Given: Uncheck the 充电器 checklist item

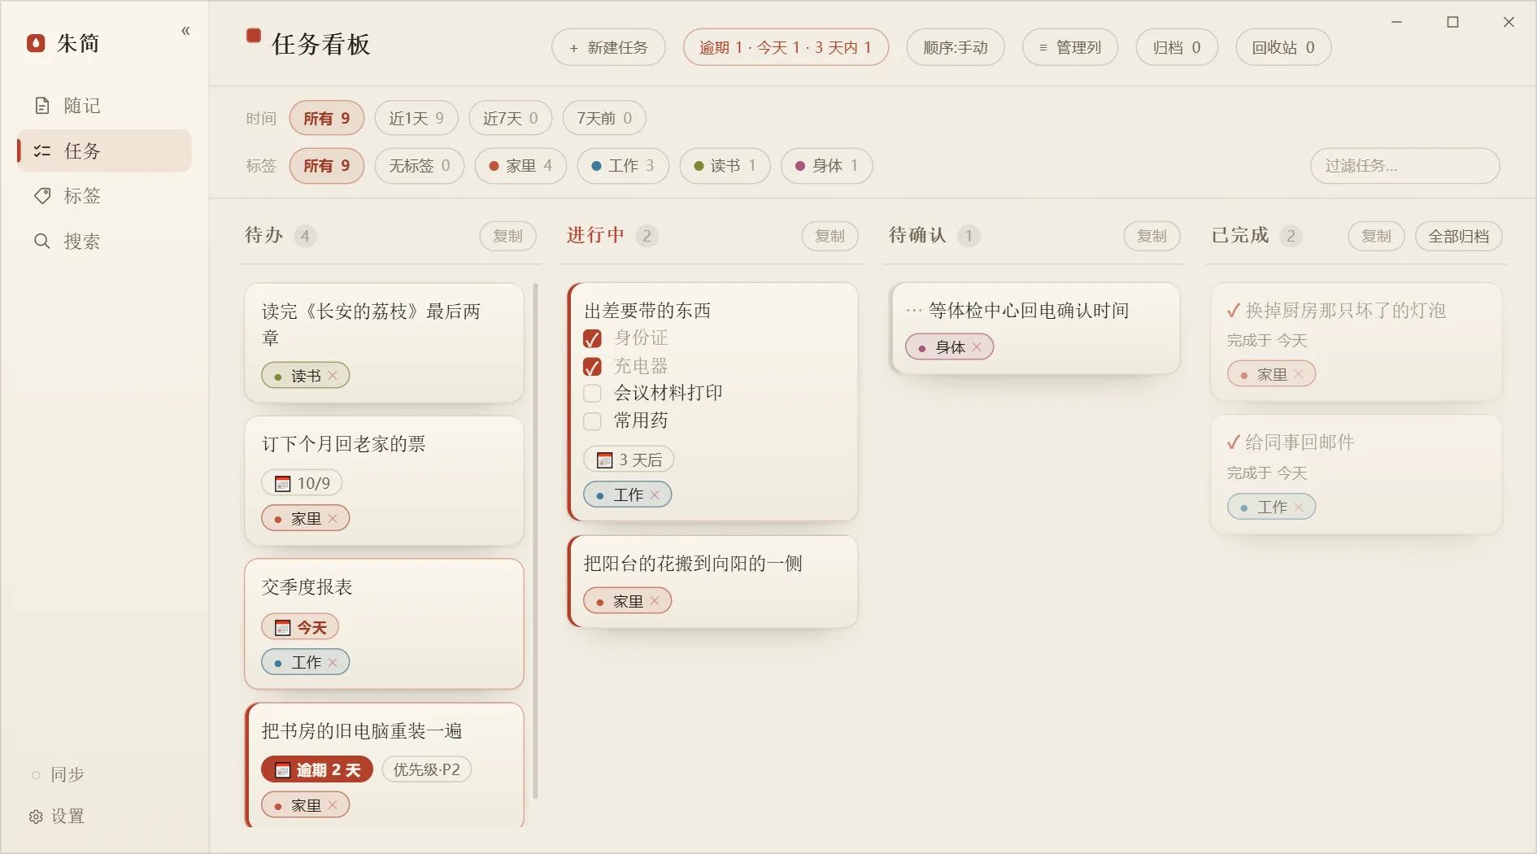Looking at the screenshot, I should point(593,367).
